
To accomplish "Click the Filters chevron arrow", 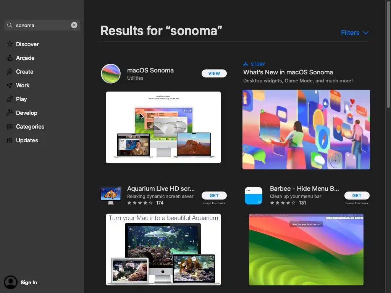I will (x=365, y=33).
